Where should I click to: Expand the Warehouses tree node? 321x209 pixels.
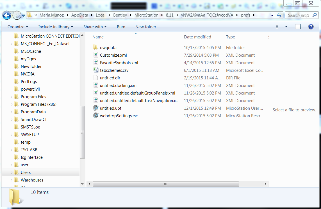click(x=12, y=180)
